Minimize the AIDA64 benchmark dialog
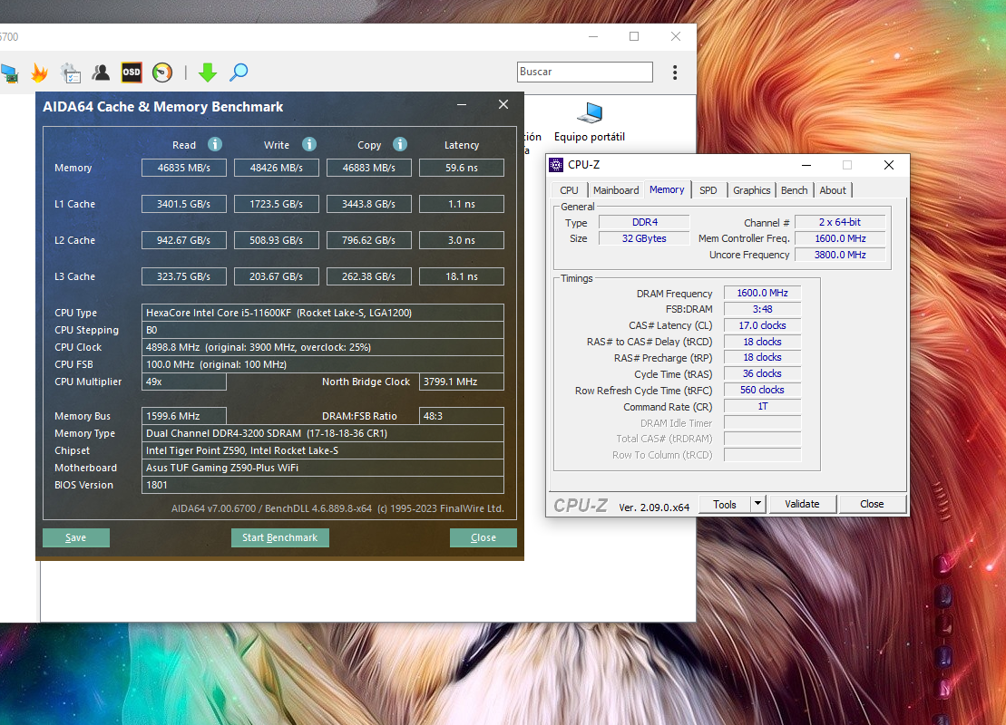This screenshot has height=725, width=1006. click(462, 104)
